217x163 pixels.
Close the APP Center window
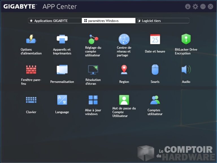(211, 7)
